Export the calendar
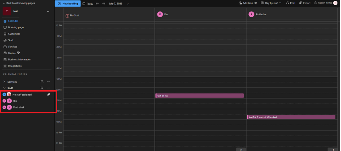 [x=305, y=3]
